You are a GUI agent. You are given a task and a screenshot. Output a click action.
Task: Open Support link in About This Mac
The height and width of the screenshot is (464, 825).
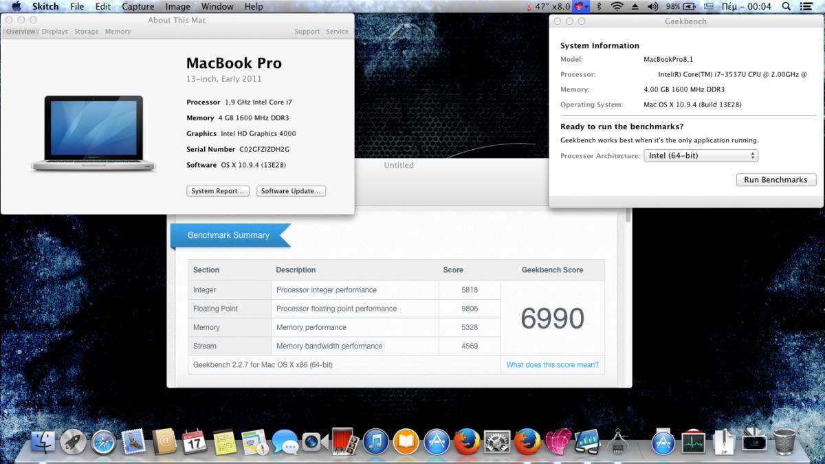tap(307, 32)
